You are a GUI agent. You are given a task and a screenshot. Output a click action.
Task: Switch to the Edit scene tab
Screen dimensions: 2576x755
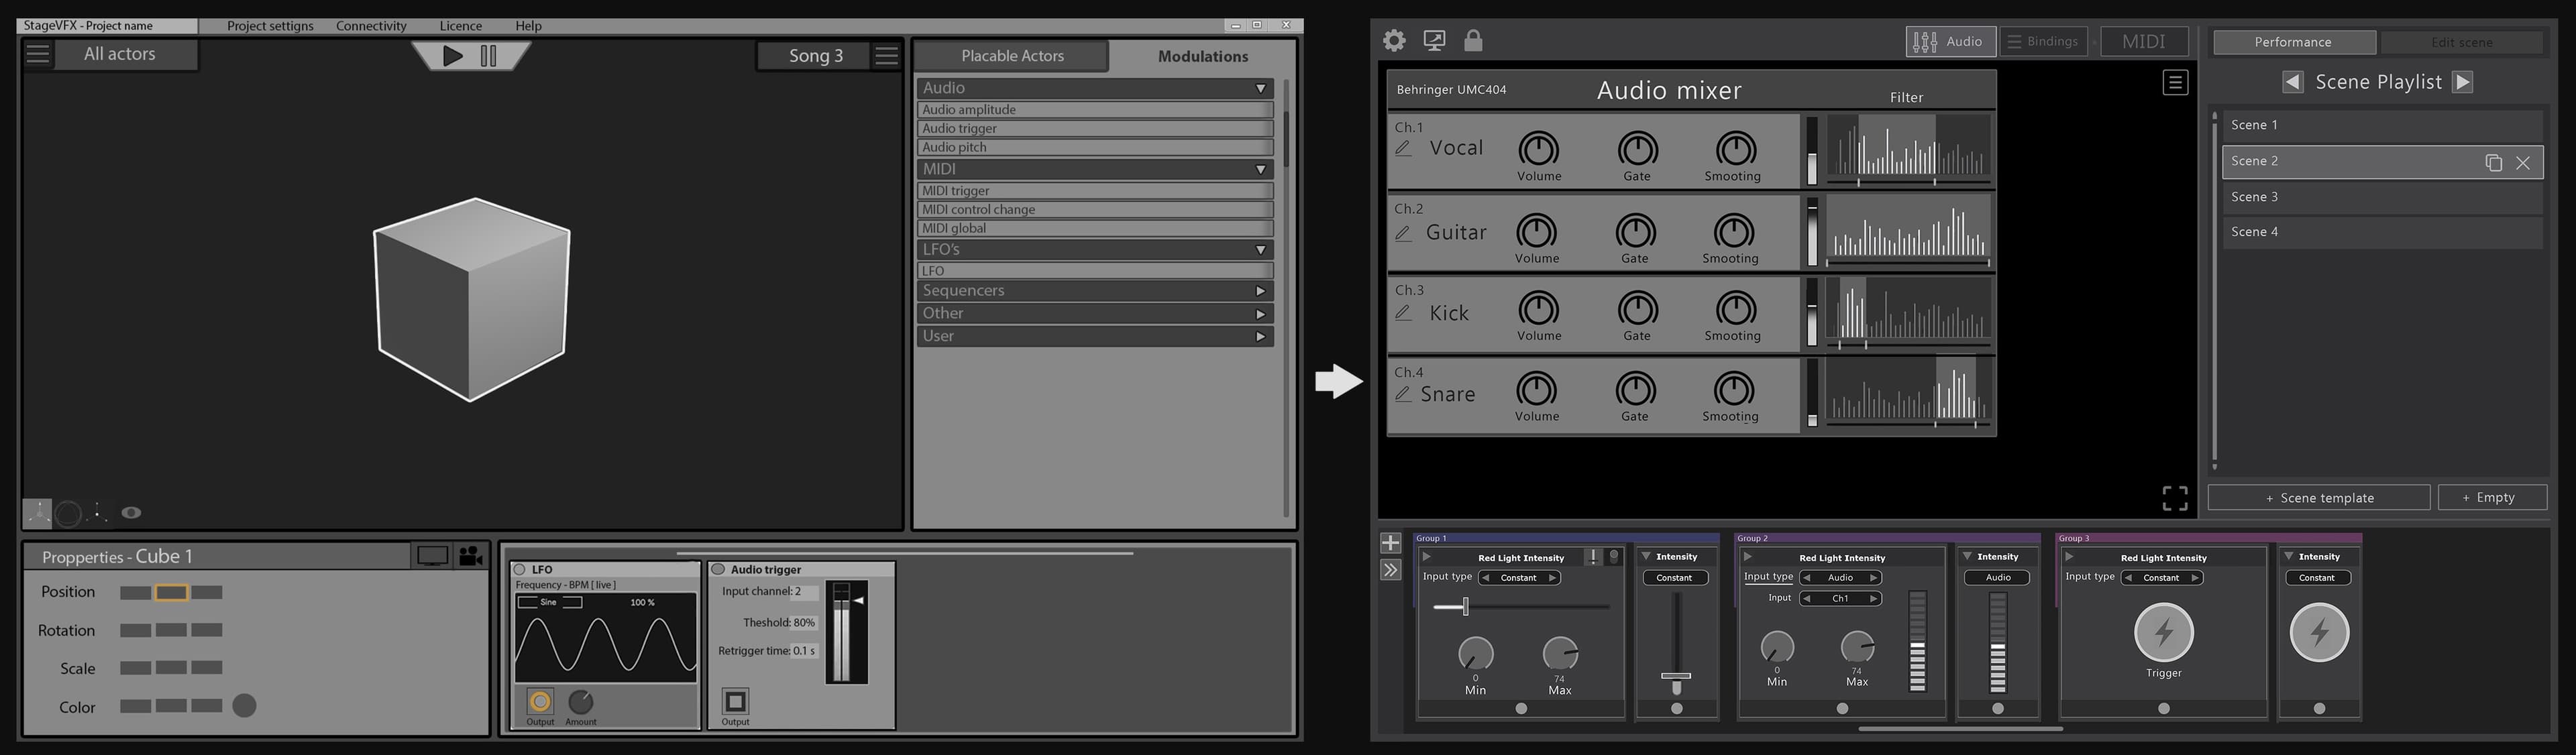pos(2462,42)
